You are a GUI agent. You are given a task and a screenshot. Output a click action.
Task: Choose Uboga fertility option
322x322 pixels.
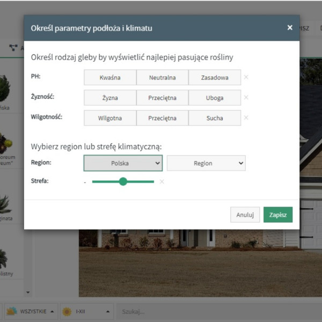pos(215,98)
